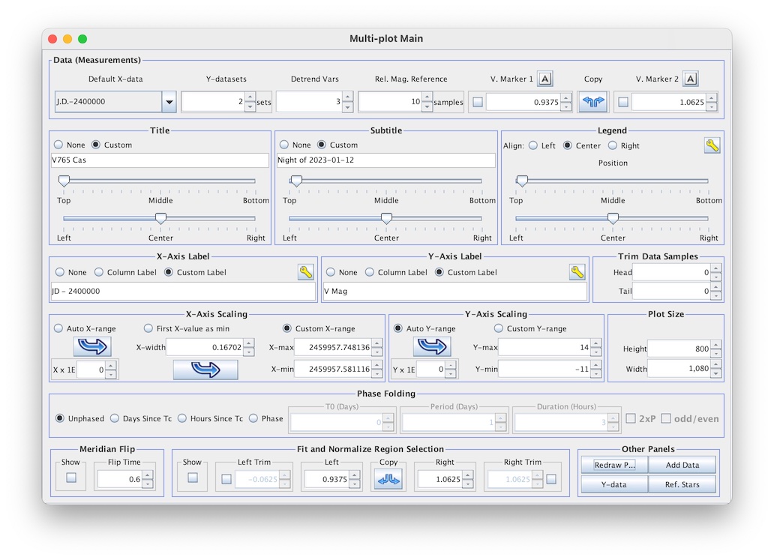Open the Legend settings wrench icon

point(712,145)
